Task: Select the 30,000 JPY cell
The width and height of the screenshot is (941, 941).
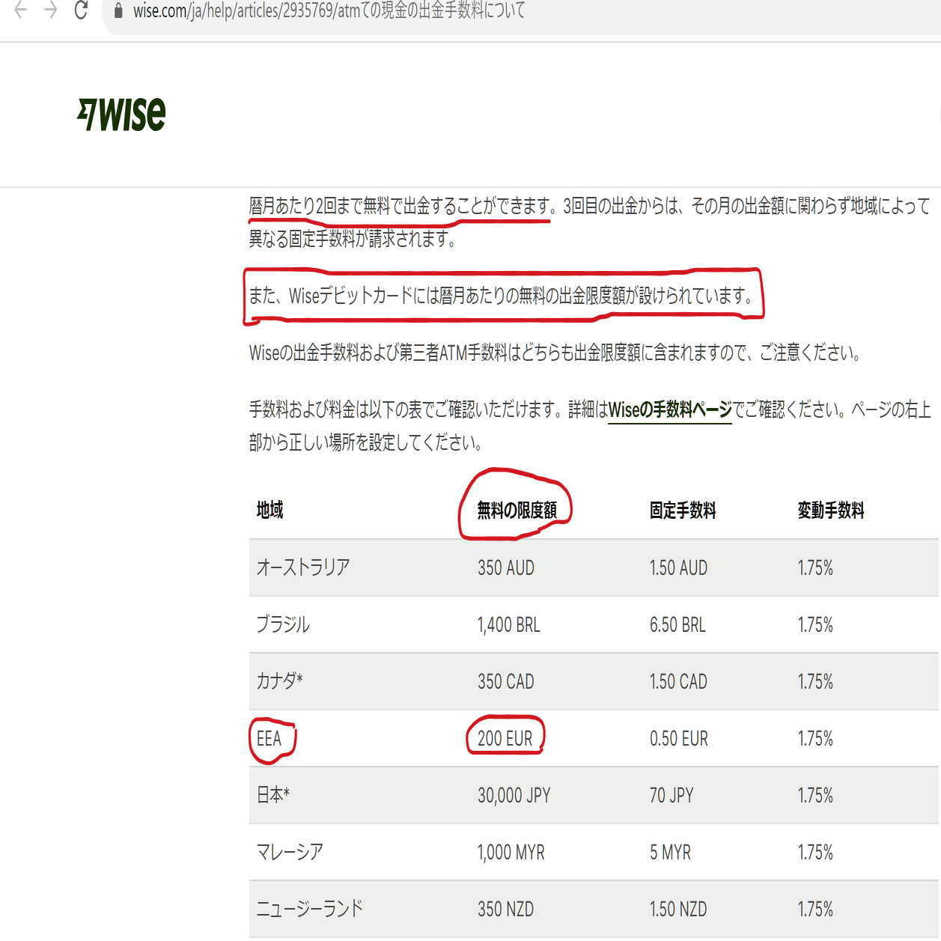Action: (x=514, y=796)
